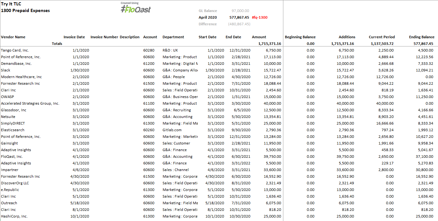Select the 'End Date' column header
438x221 pixels.
[233, 37]
